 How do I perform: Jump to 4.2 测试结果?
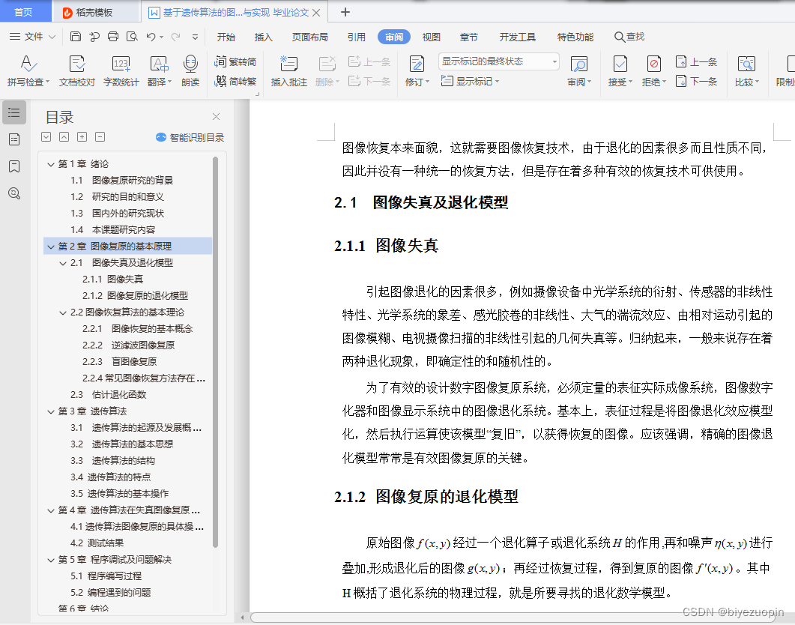click(97, 543)
